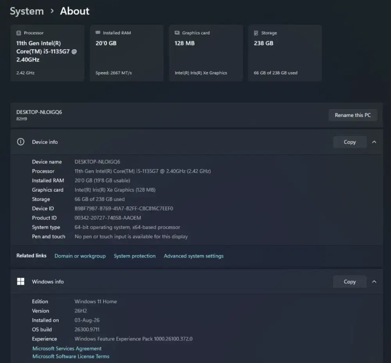Screen dimensions: 391x363
Task: Open Advanced system settings link
Action: [x=194, y=256]
